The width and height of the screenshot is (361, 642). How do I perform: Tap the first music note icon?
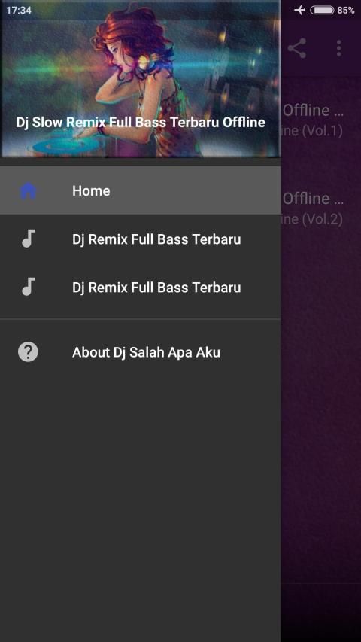click(29, 239)
